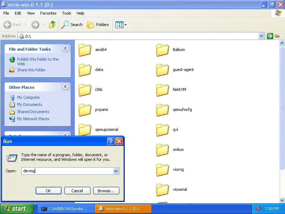Click the vertical scrollbar thumb
The width and height of the screenshot is (285, 214).
pos(282,108)
